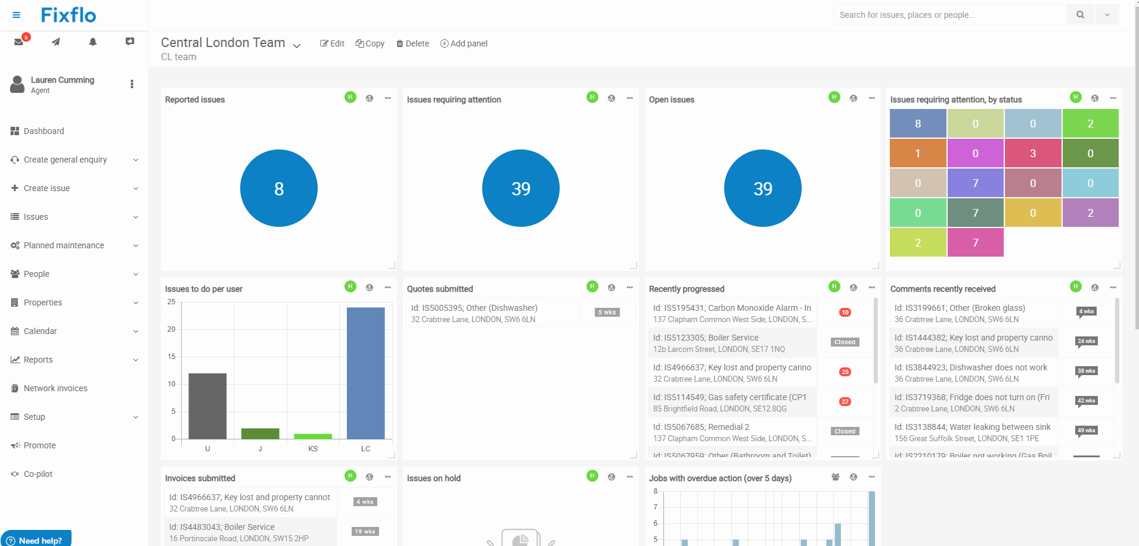Click the Add panel button
Viewport: 1139px width, 546px height.
point(464,43)
